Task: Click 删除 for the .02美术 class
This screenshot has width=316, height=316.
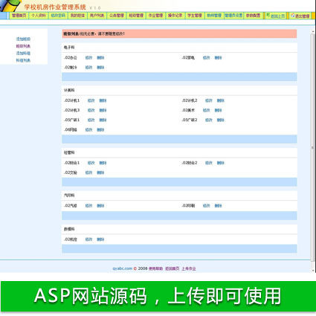Action: coord(218,110)
